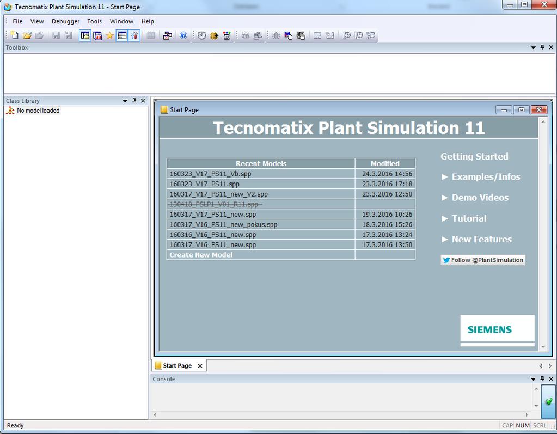The image size is (557, 434).
Task: Close the Start Page tab
Action: [x=200, y=366]
